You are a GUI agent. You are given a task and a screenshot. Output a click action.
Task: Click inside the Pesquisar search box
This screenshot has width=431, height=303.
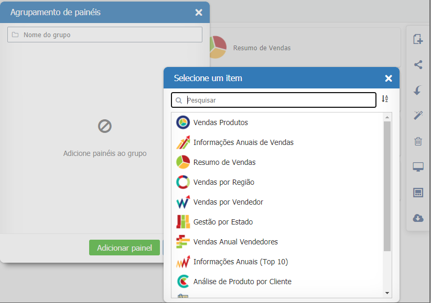(x=273, y=99)
